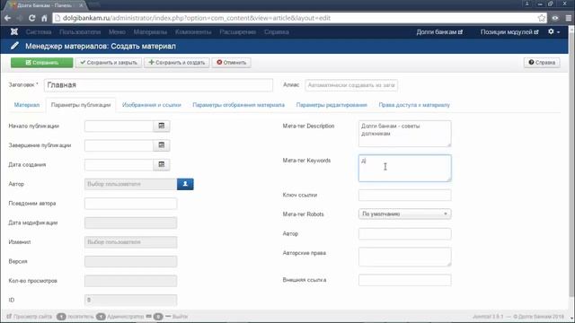Click Мета-тег Description textarea
This screenshot has height=323, width=575.
pos(405,134)
